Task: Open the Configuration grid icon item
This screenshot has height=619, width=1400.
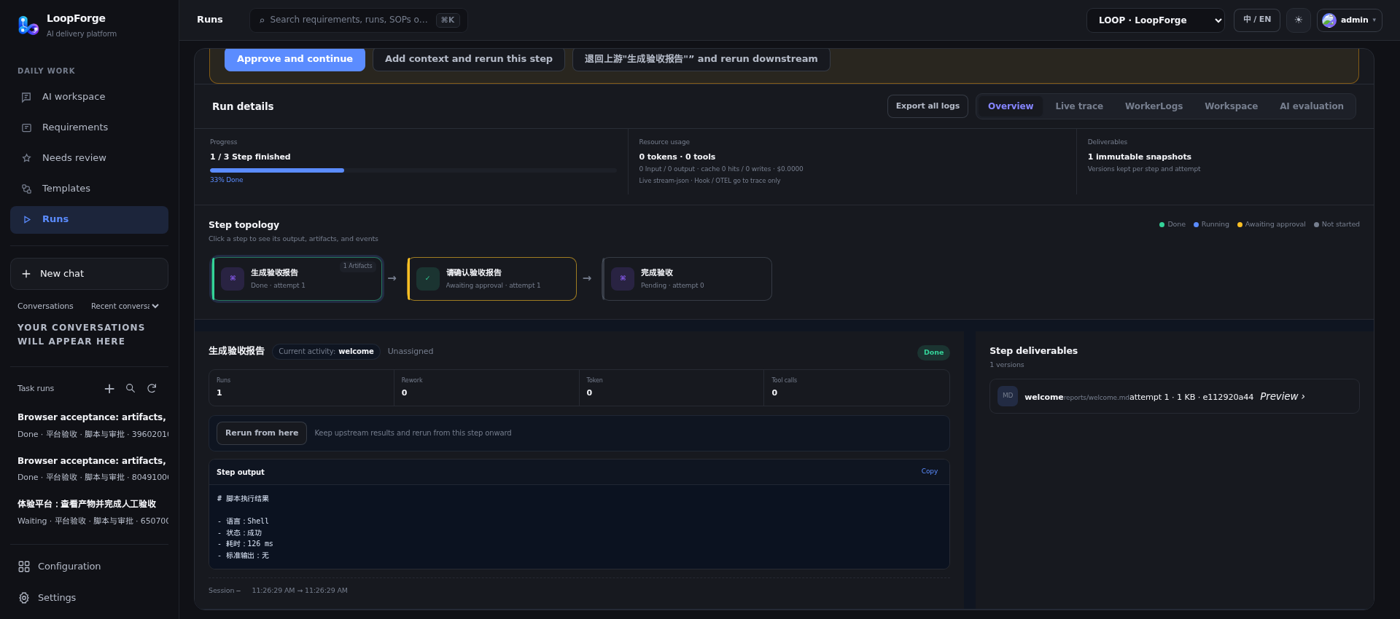Action: (89, 567)
